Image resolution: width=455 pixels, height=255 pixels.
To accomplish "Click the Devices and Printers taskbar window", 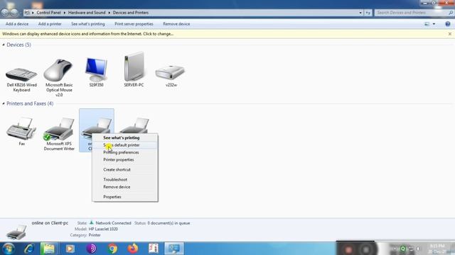I will [x=174, y=249].
